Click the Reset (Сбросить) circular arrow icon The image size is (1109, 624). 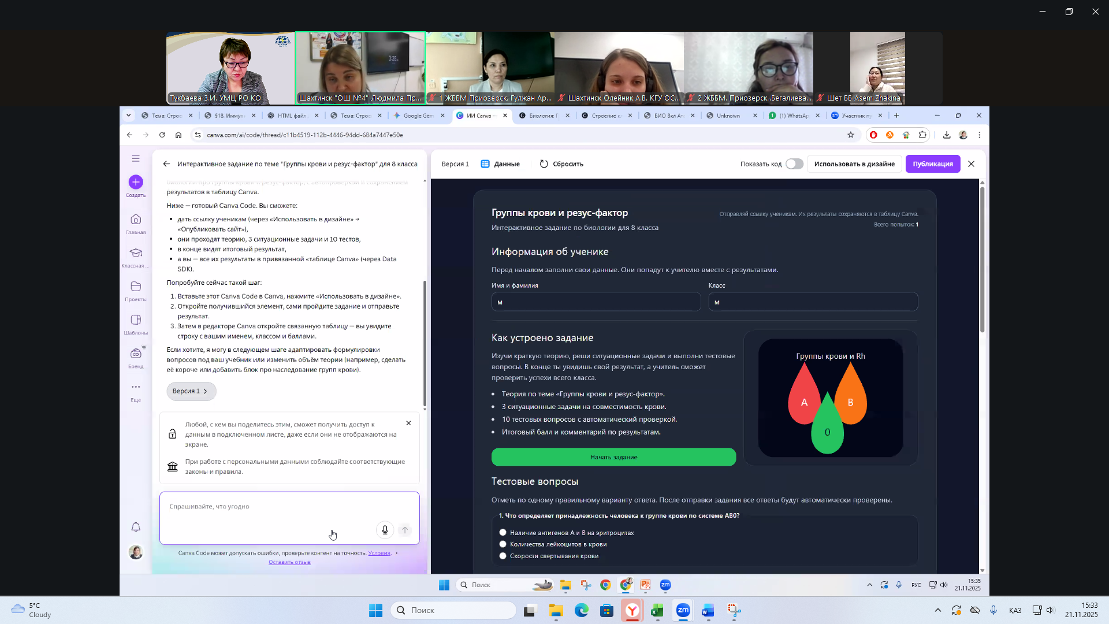pos(544,164)
